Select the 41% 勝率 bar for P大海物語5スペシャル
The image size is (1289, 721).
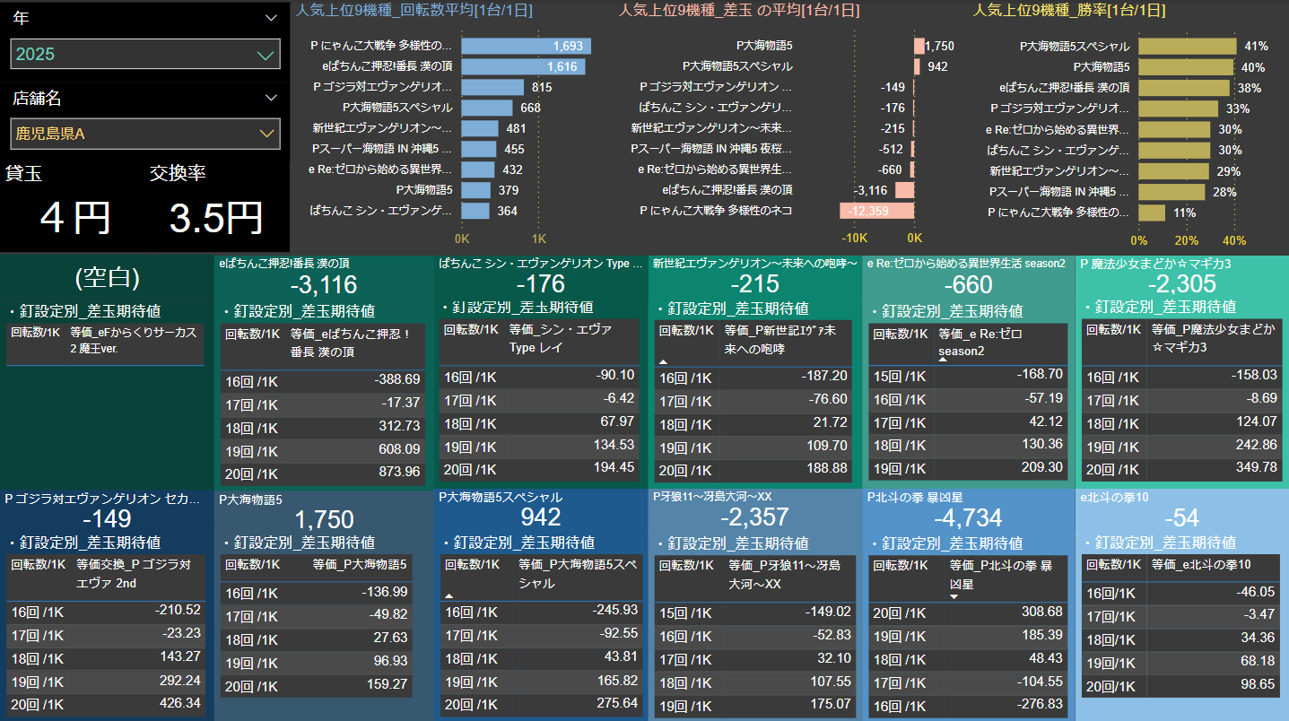click(x=1187, y=46)
